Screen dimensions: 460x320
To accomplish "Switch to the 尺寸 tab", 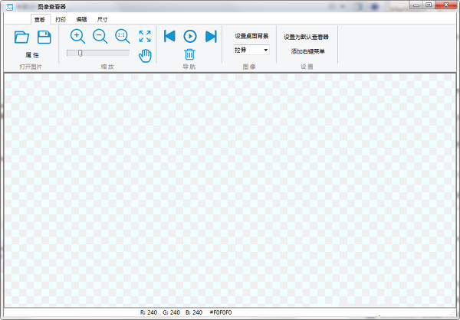I will coord(103,20).
